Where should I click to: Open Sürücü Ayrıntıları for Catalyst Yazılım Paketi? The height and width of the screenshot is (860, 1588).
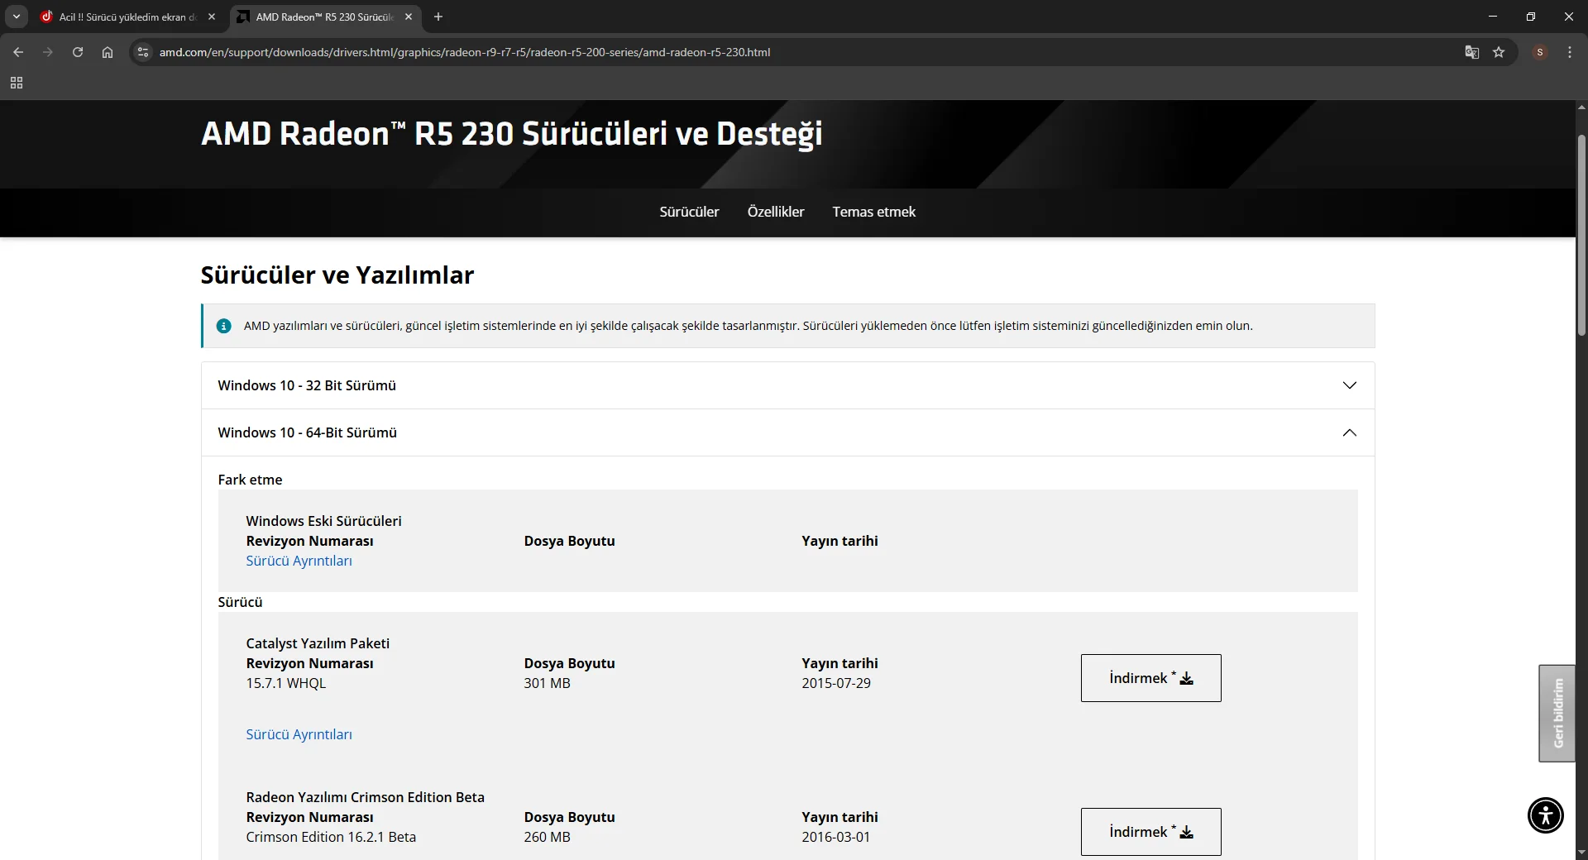point(299,734)
